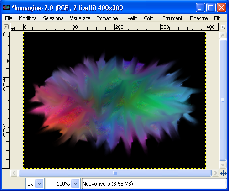Viewport: 229px width, 191px height.
Task: Open the Livello menu
Action: tap(131, 18)
